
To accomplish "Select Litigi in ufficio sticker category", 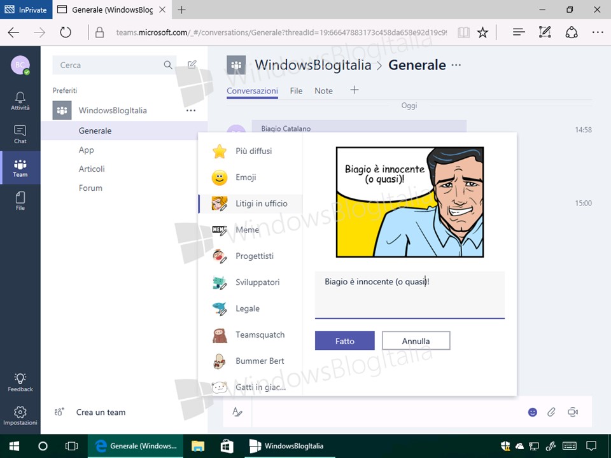I will point(250,204).
